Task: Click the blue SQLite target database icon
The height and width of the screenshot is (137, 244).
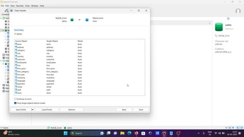Action: [87, 20]
